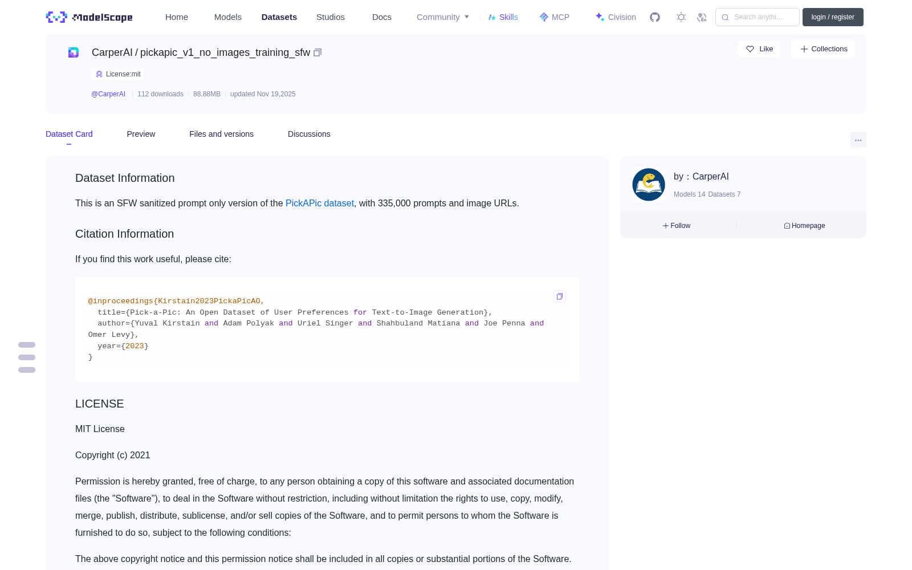Follow the CarperAI organization

(x=677, y=226)
